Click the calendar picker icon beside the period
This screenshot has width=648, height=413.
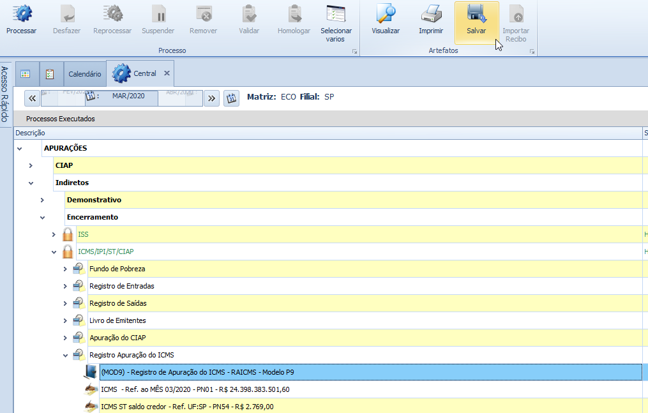click(x=231, y=98)
